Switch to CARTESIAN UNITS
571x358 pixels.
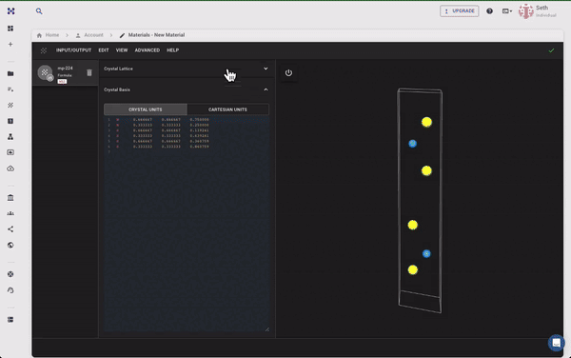pos(228,109)
